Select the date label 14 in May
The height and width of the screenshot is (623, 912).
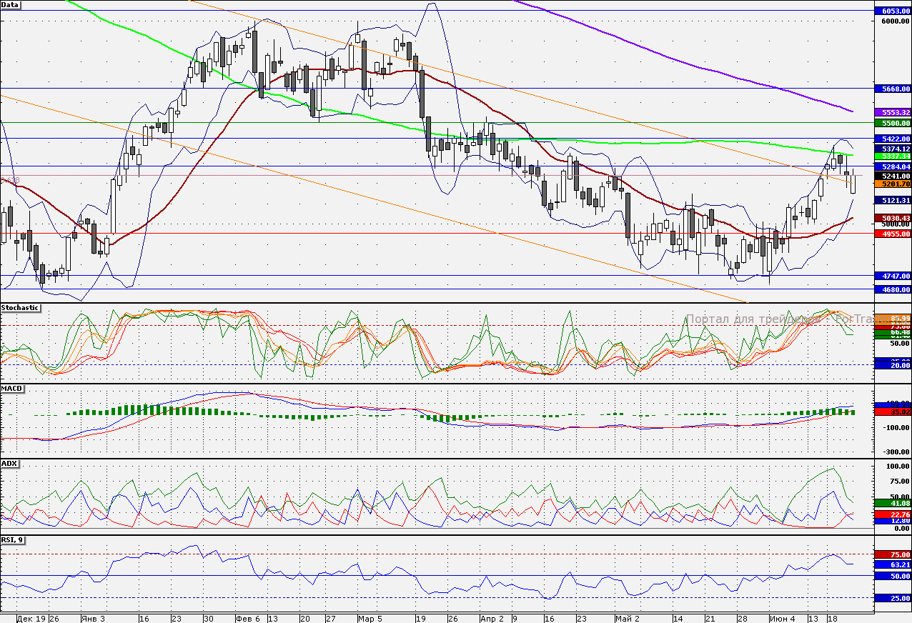point(679,619)
